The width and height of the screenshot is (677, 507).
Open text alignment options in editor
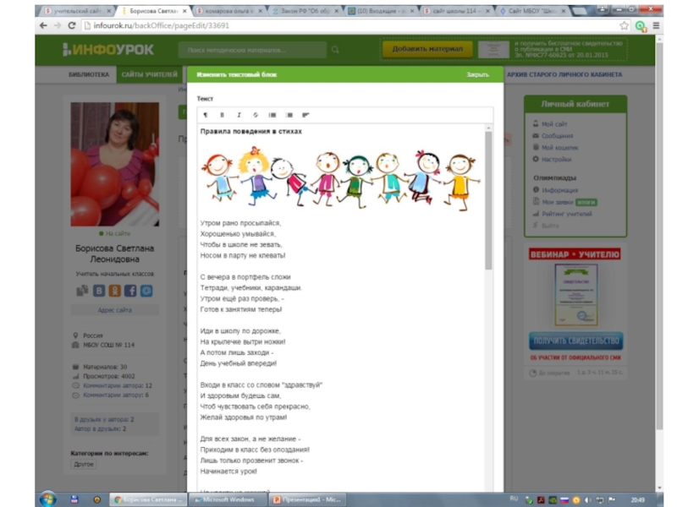(305, 114)
